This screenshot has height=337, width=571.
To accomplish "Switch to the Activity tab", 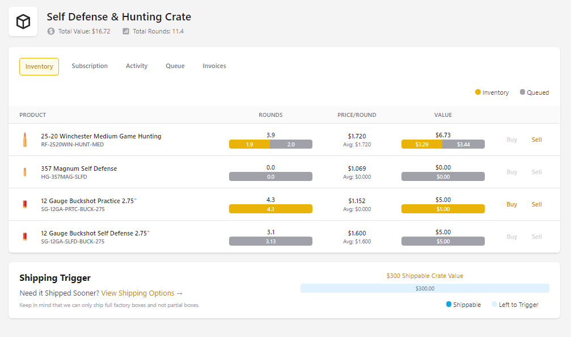I will coord(137,66).
